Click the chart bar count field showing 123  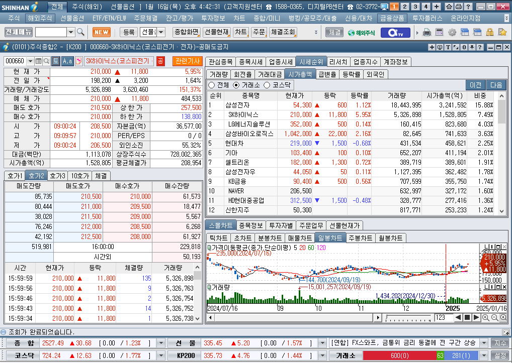(443, 317)
